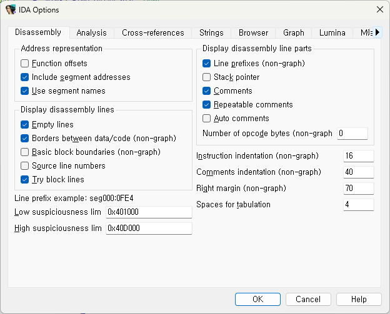Switch to the Strings tab

[211, 33]
